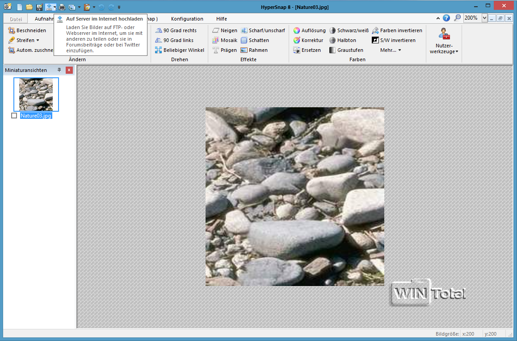Click the save icon in quick toolbar
This screenshot has width=517, height=341.
pyautogui.click(x=39, y=7)
